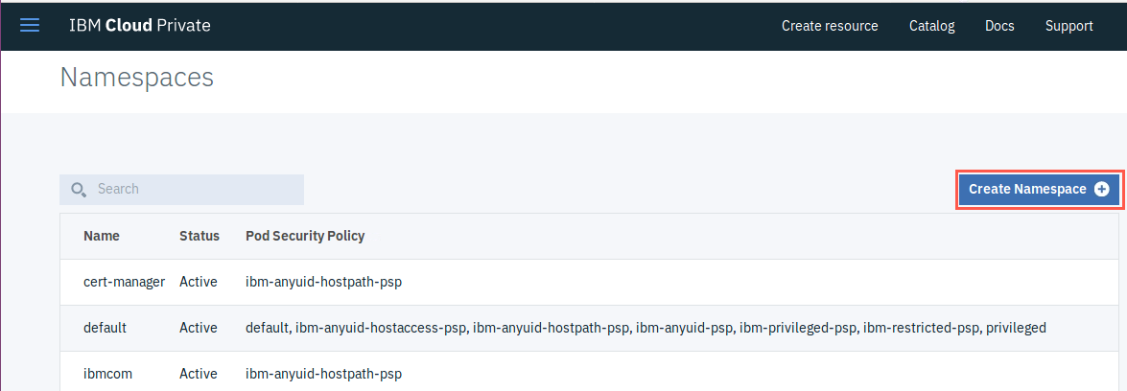This screenshot has height=391, width=1127.
Task: Click the Pod Security Policy column header
Action: tap(305, 236)
